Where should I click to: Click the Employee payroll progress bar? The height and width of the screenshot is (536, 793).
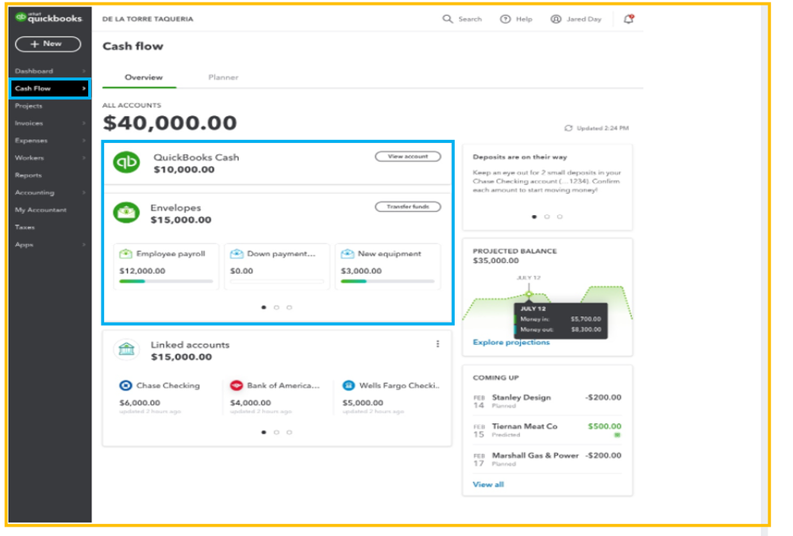(166, 281)
